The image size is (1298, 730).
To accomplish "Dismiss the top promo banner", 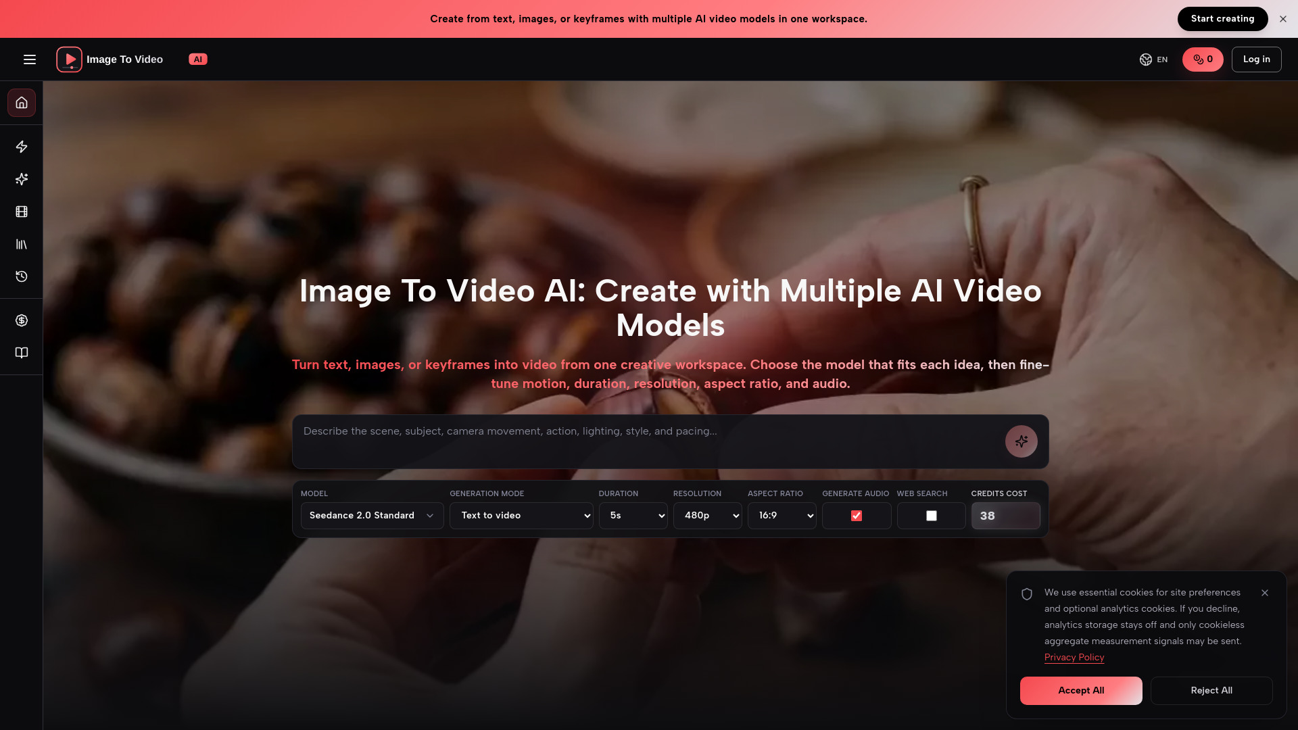I will (x=1282, y=19).
